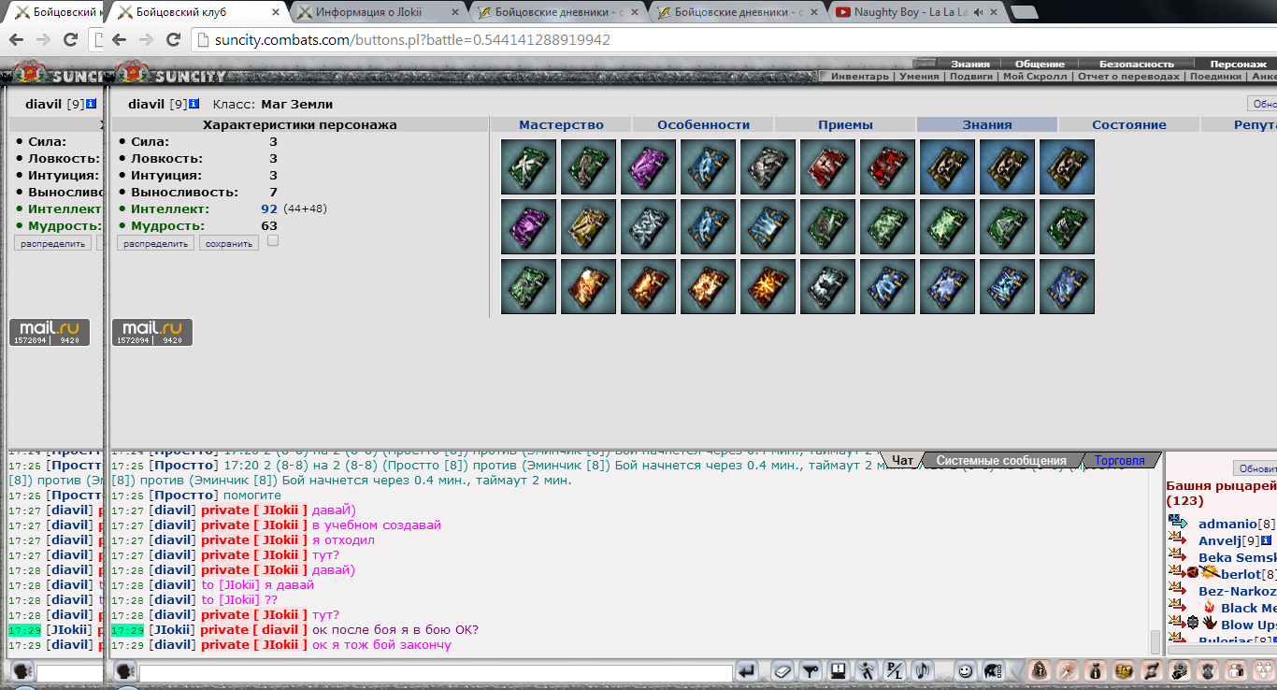Click the money bag info icon

[1095, 670]
